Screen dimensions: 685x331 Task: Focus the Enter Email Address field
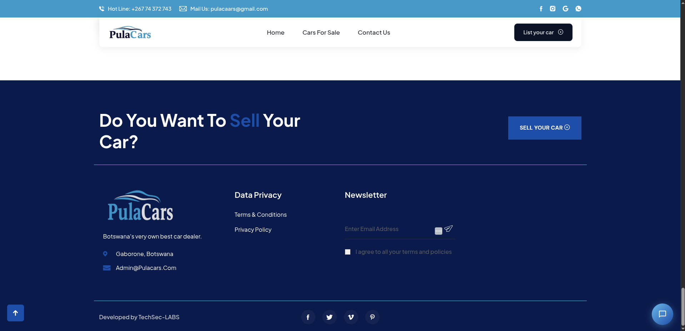coord(387,229)
